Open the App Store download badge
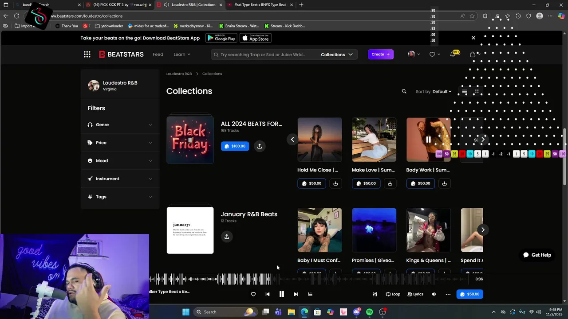Image resolution: width=568 pixels, height=319 pixels. point(256,38)
